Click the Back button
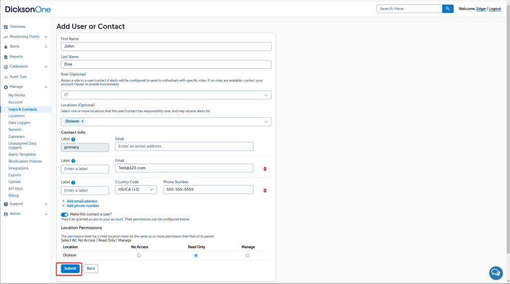510x284 pixels. click(91, 269)
